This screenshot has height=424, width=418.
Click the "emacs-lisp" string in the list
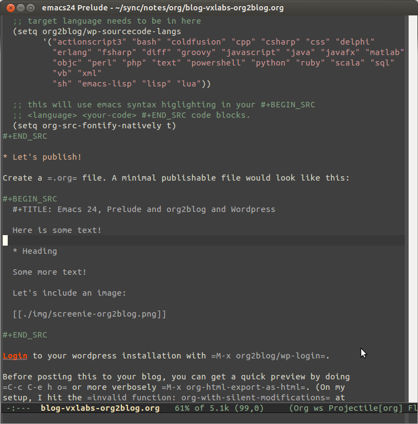[x=106, y=84]
